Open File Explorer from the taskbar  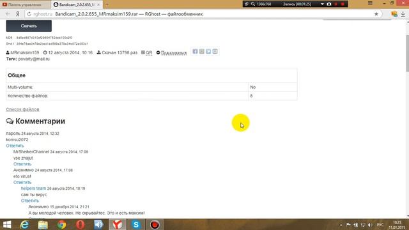tap(43, 224)
